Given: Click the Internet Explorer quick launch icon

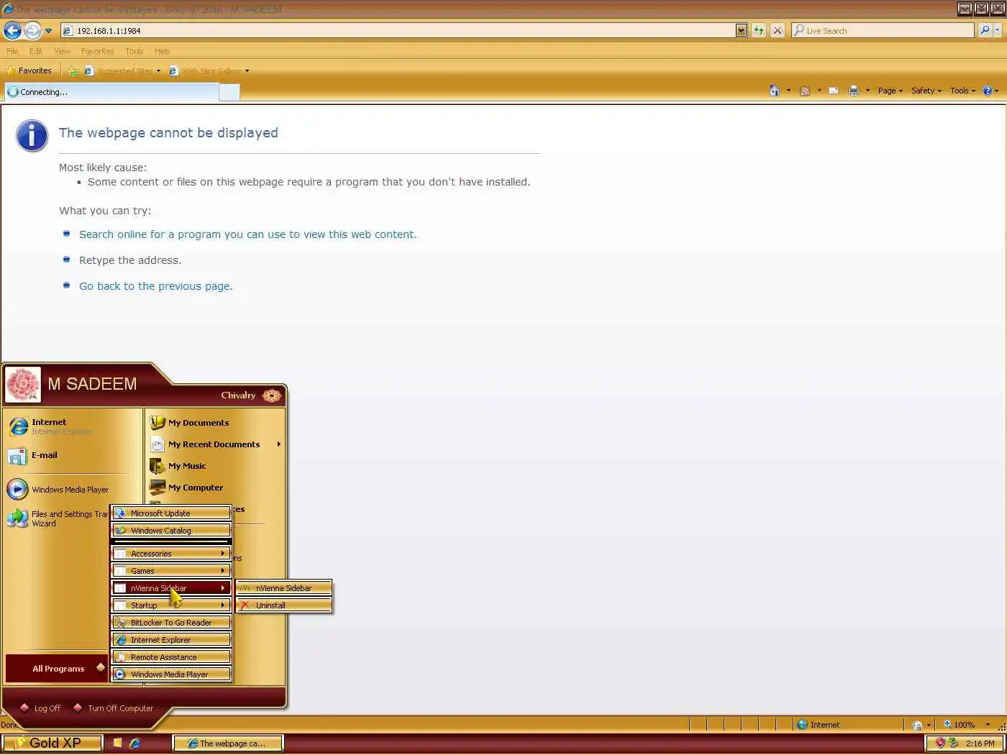Looking at the screenshot, I should (135, 743).
